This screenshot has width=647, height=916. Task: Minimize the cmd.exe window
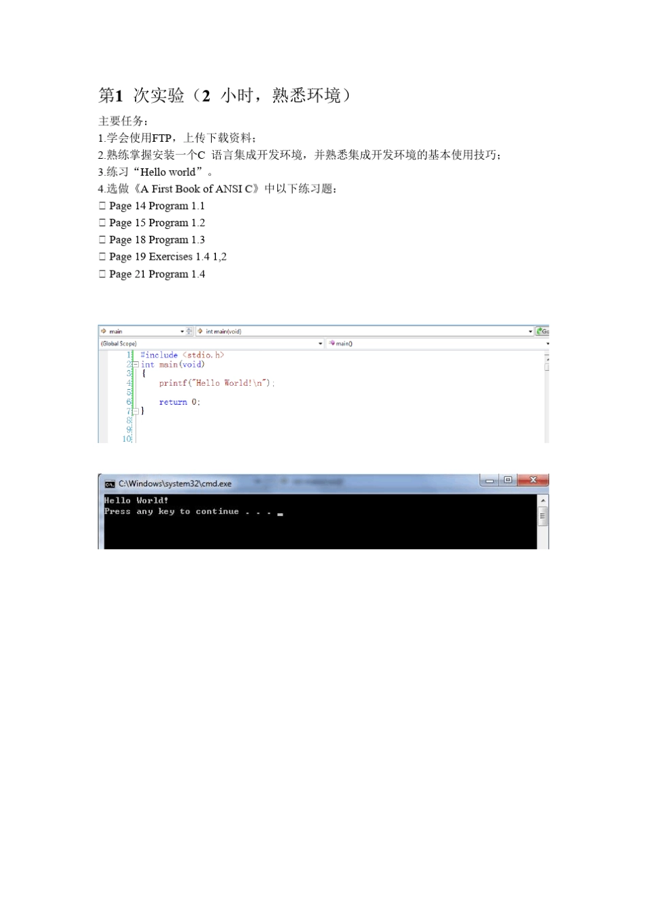pyautogui.click(x=489, y=480)
